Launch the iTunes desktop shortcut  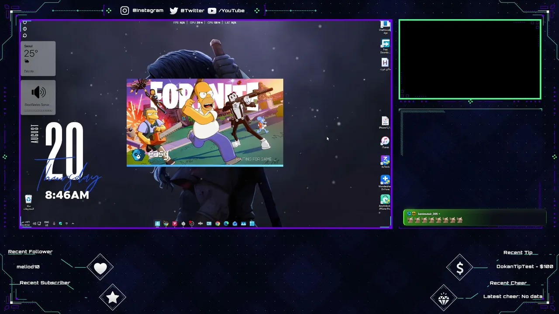(385, 143)
